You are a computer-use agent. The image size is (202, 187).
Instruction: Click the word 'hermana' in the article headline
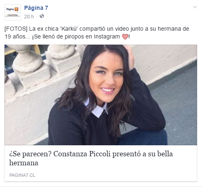coord(24,163)
